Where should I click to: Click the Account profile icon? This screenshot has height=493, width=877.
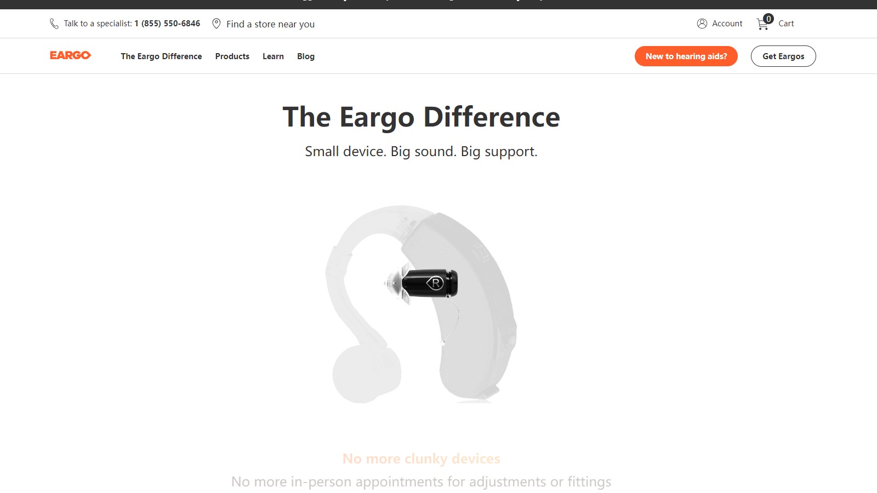[x=702, y=24]
